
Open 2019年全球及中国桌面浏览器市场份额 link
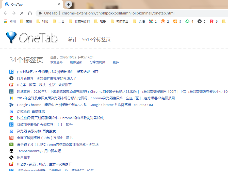click(96, 98)
